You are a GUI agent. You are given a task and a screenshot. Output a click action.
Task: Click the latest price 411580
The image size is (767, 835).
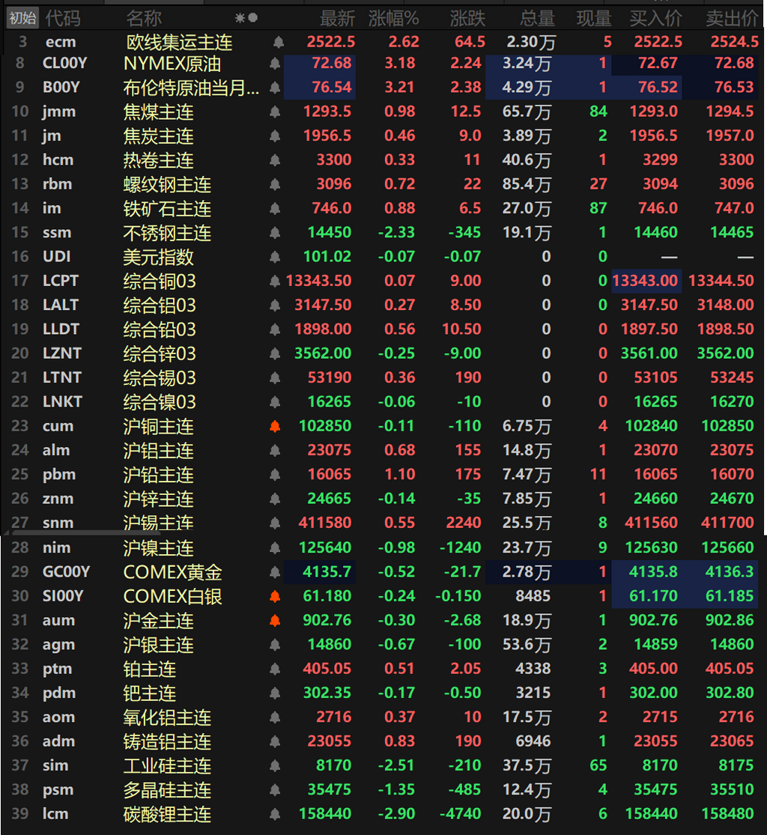tap(325, 523)
